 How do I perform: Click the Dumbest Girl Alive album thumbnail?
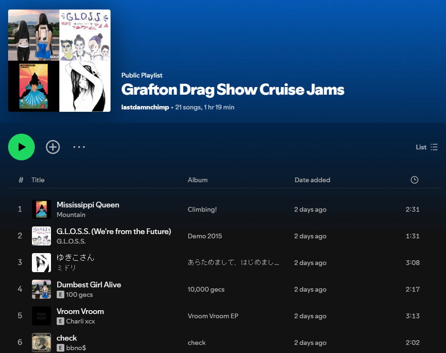tap(41, 289)
